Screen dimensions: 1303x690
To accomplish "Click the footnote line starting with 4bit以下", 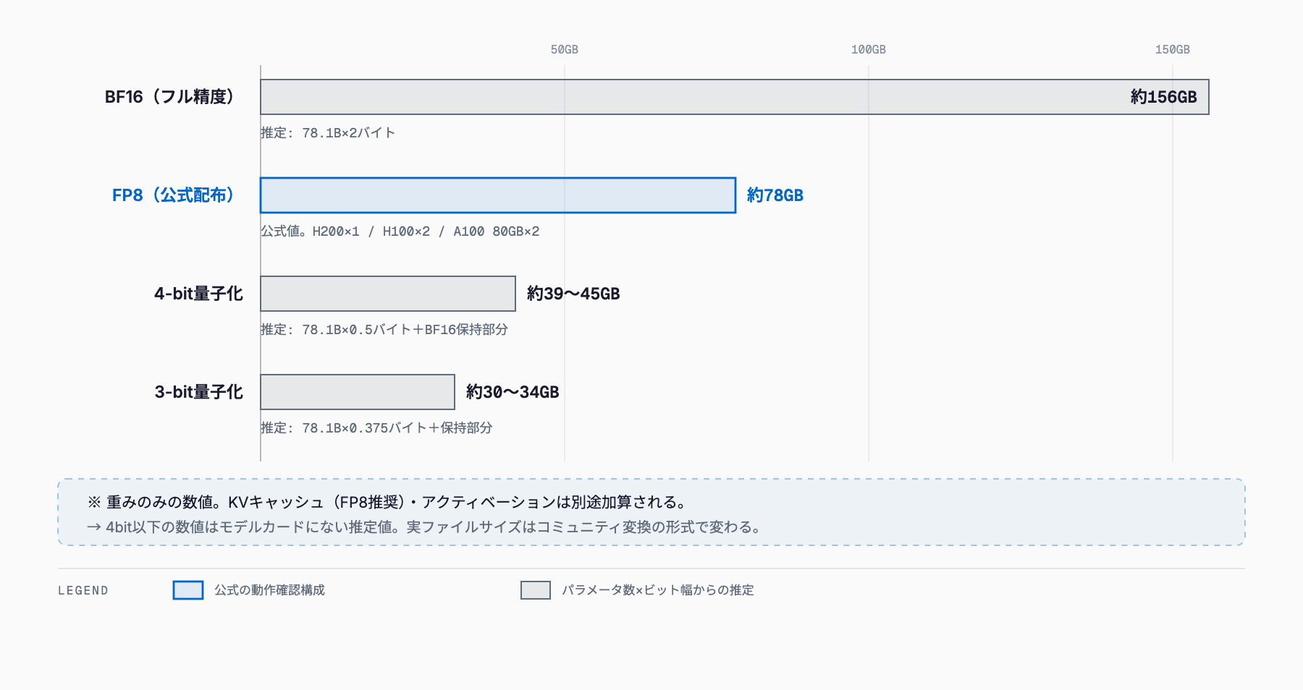I will (x=424, y=527).
